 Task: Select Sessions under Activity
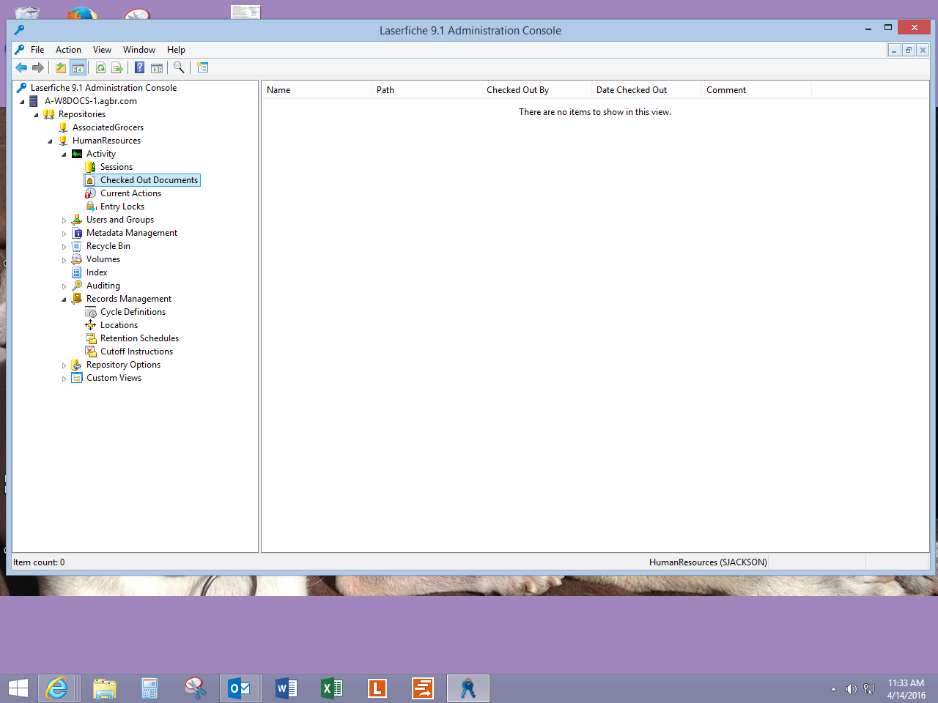coord(116,167)
